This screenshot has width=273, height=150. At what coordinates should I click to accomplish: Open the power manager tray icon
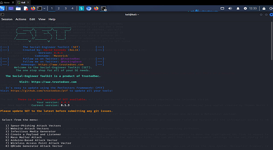pyautogui.click(x=245, y=8)
